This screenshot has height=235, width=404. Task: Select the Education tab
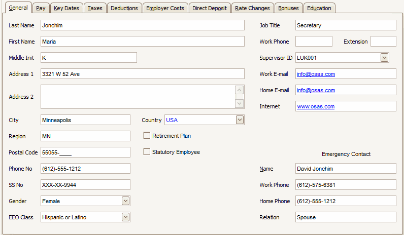[319, 8]
